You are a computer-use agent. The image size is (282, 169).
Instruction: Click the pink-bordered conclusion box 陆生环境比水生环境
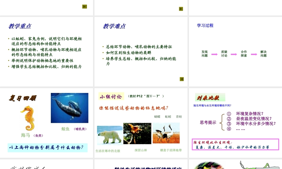pyautogui.click(x=235, y=144)
